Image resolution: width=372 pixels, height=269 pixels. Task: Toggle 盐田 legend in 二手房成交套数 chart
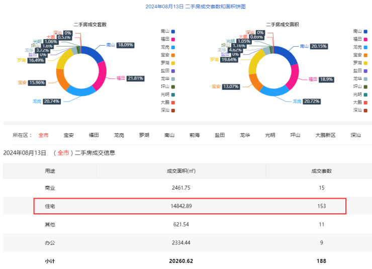(168, 71)
